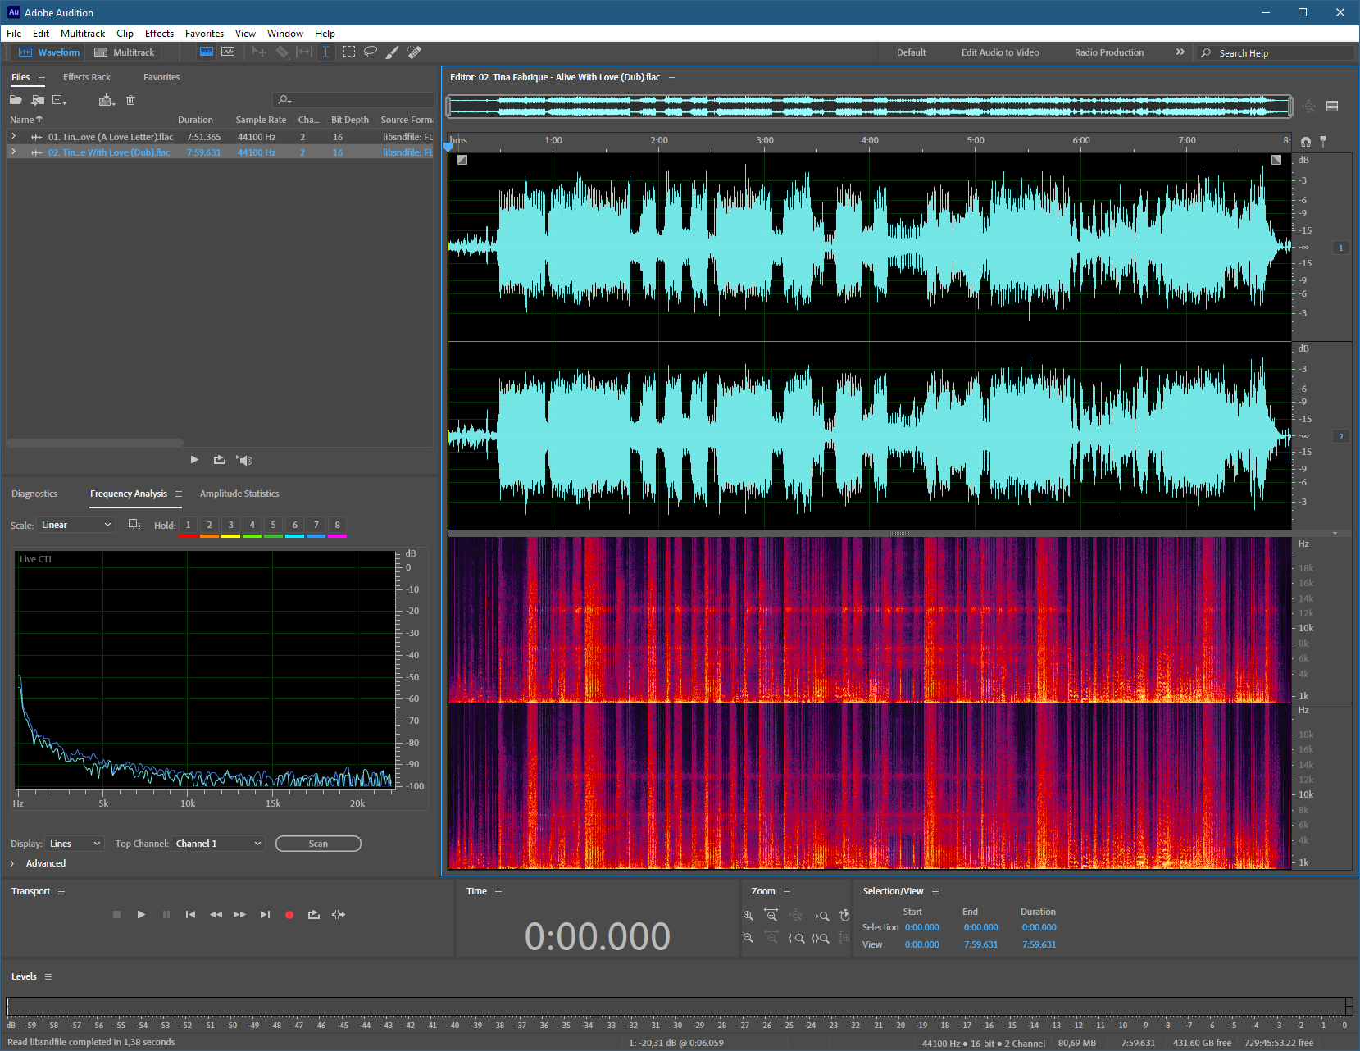
Task: Click Fast Forward in Transport panel
Action: pos(239,915)
